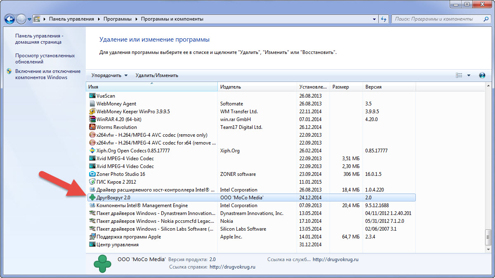
Task: Click the WebMoney Keeper WinPro icon
Action: click(x=92, y=112)
